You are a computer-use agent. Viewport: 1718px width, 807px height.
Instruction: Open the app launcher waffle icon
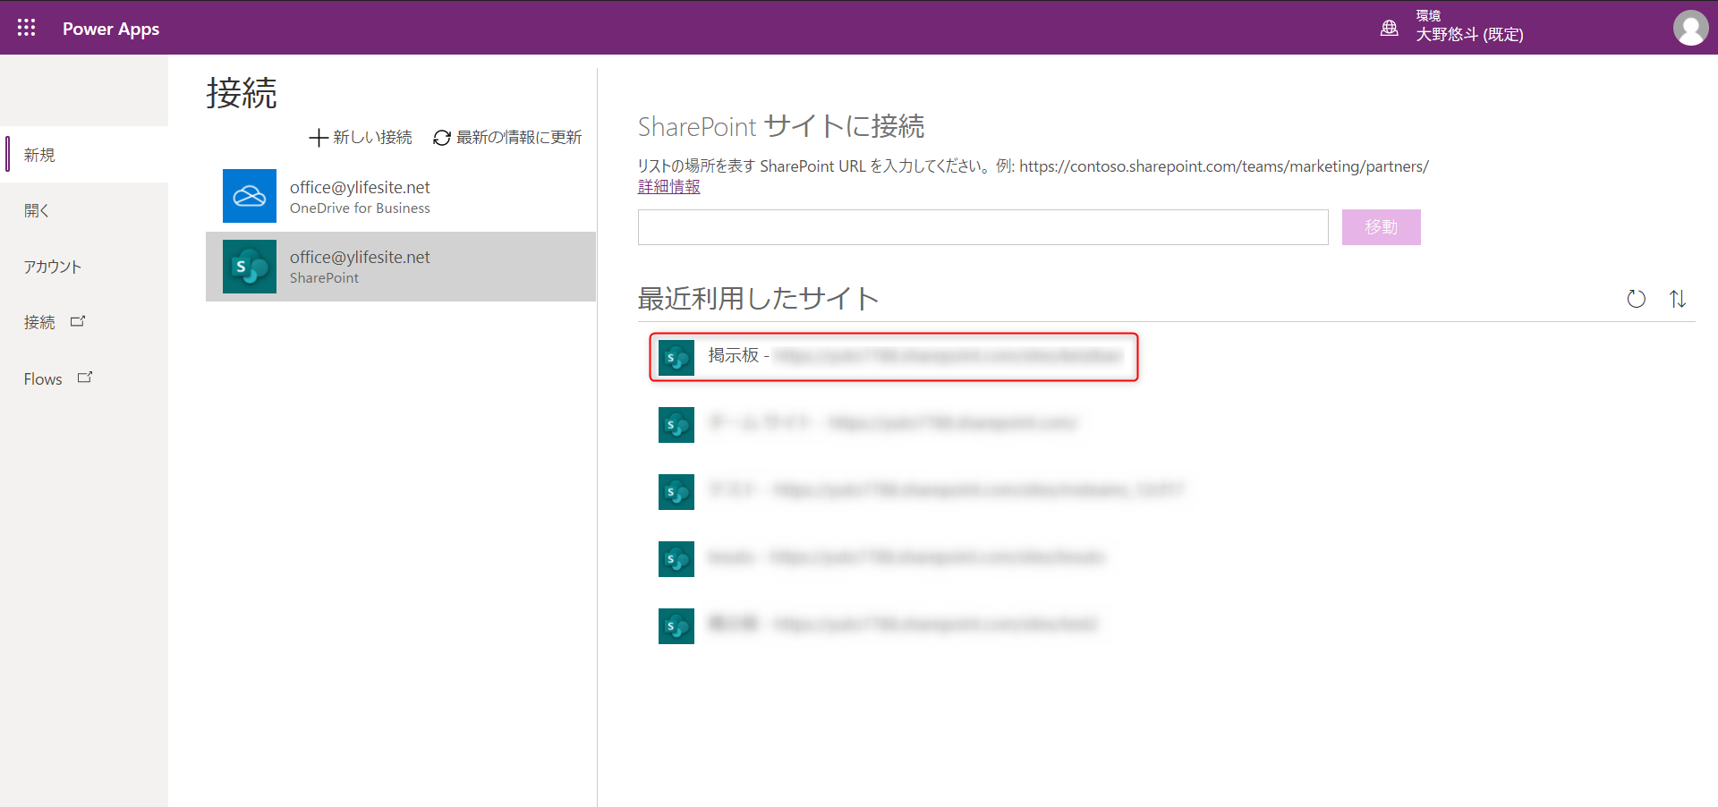click(x=27, y=28)
